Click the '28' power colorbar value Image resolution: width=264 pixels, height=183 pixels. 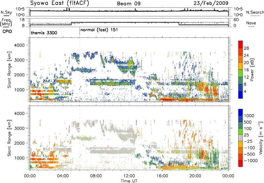point(246,48)
